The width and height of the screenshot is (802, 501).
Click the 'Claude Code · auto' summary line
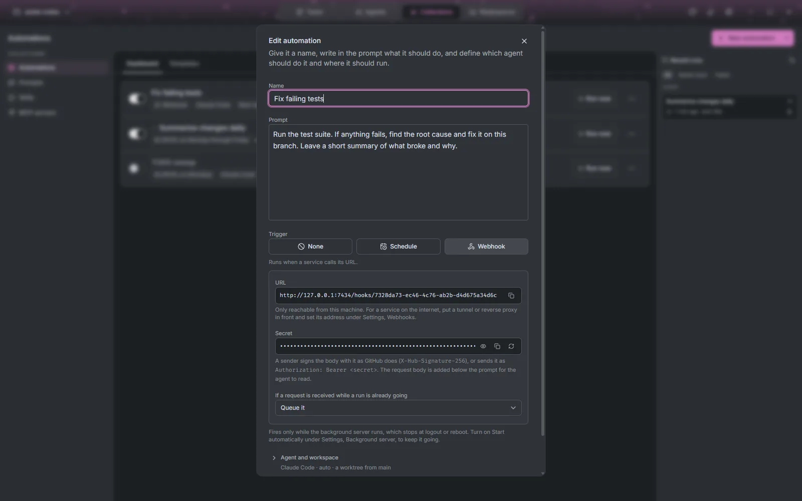click(336, 467)
